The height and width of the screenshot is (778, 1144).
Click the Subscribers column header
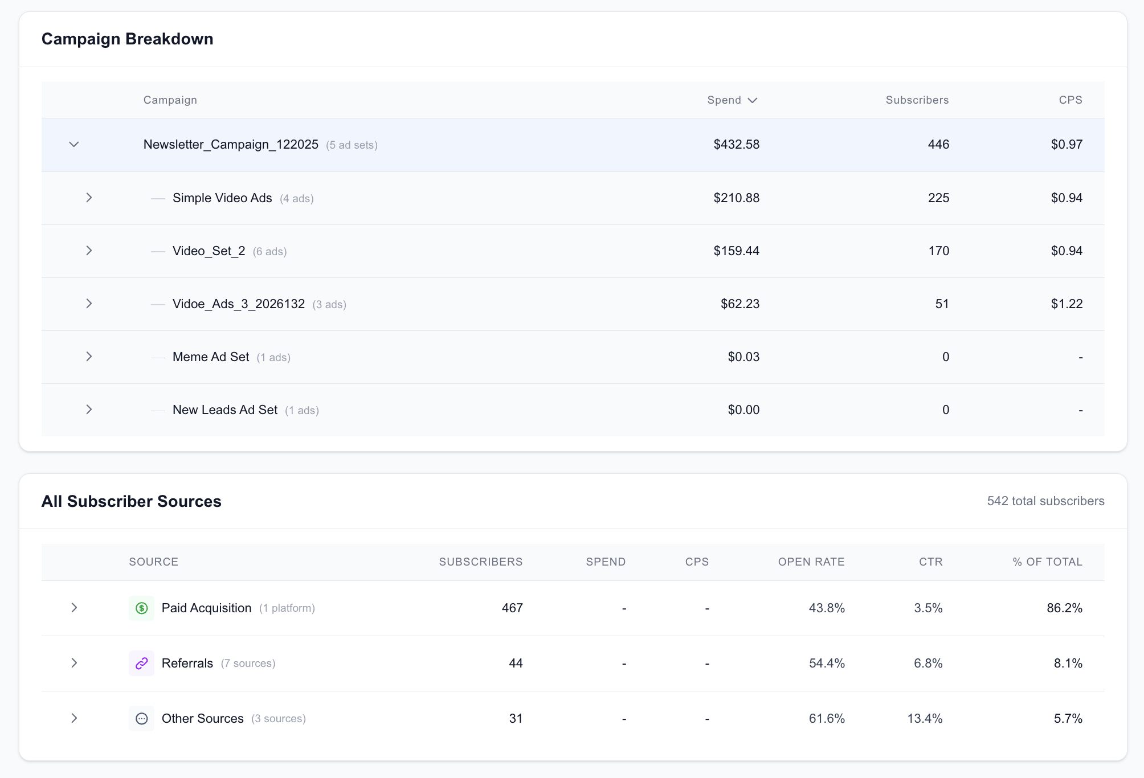(917, 100)
